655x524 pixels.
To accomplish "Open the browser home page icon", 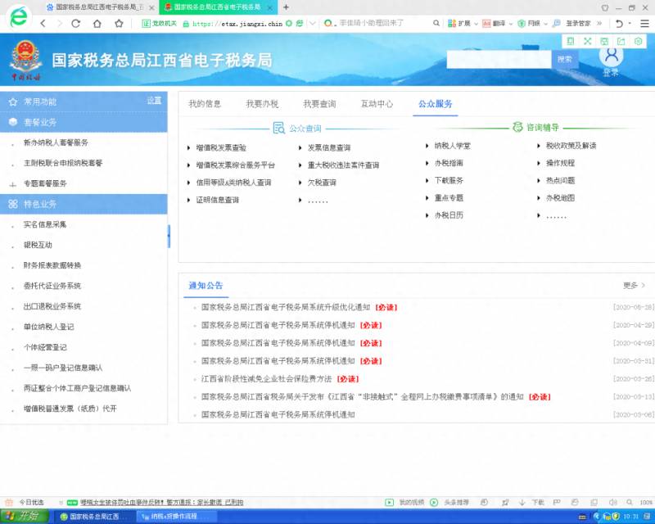I will 97,24.
